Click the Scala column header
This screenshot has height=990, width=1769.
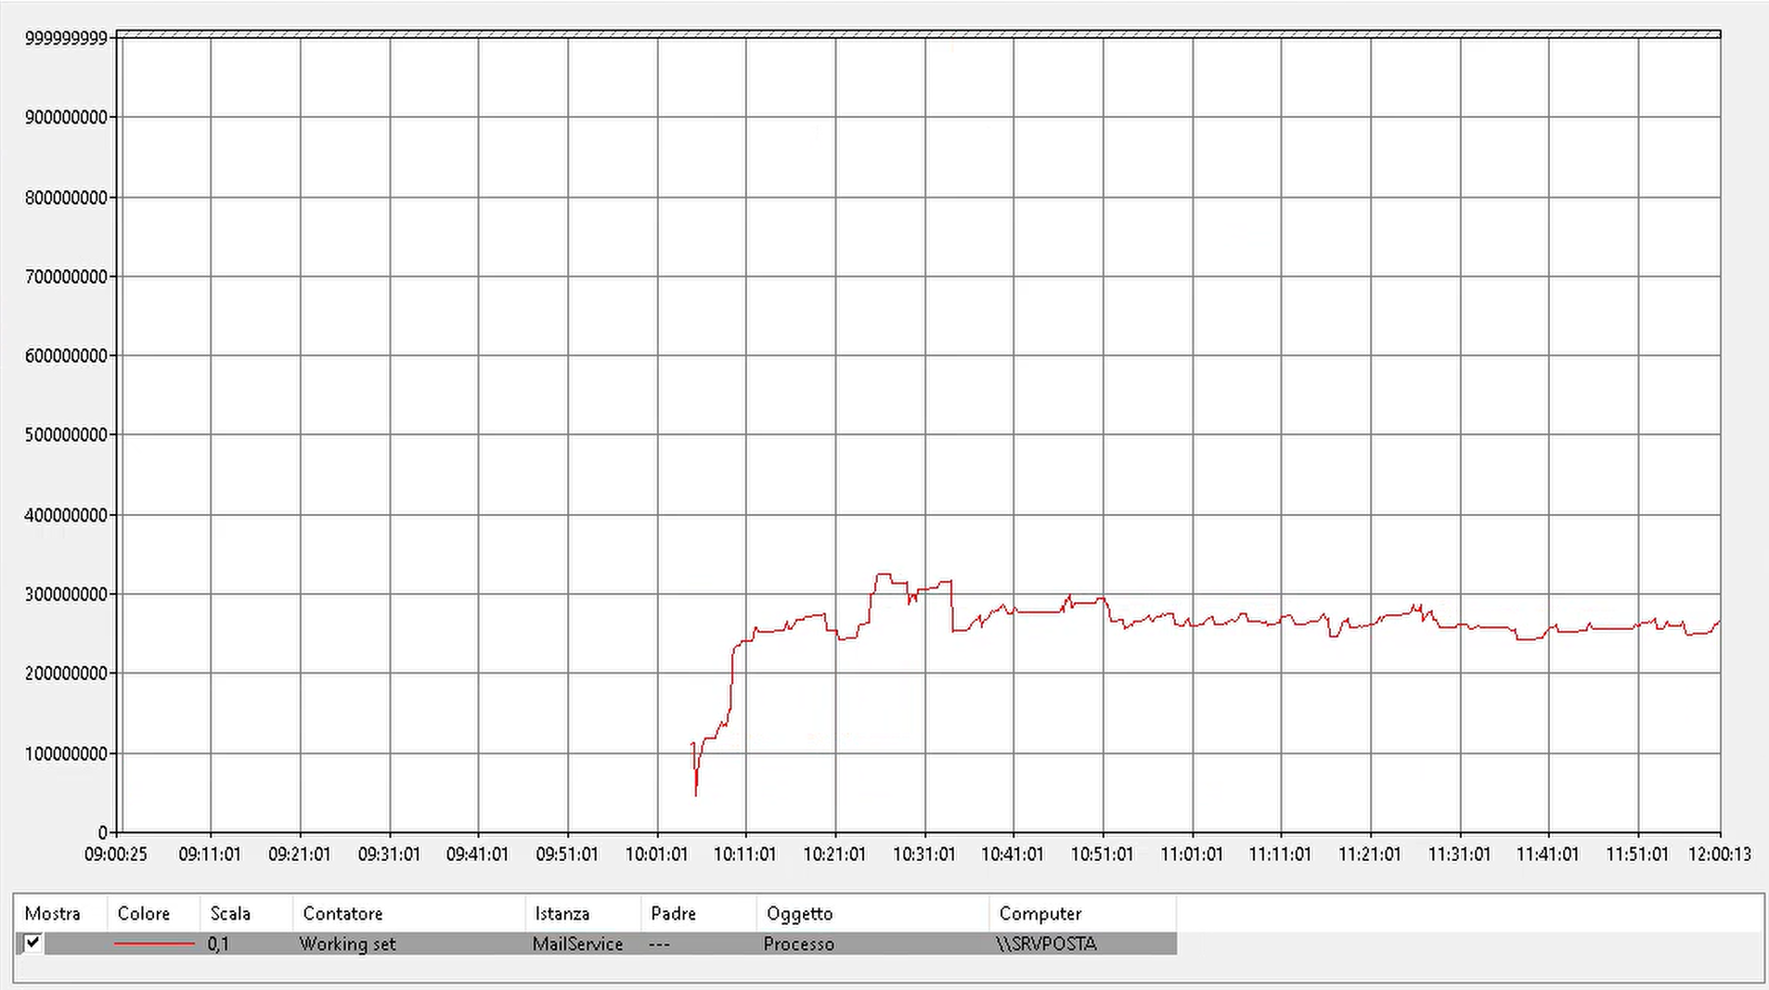click(x=230, y=913)
